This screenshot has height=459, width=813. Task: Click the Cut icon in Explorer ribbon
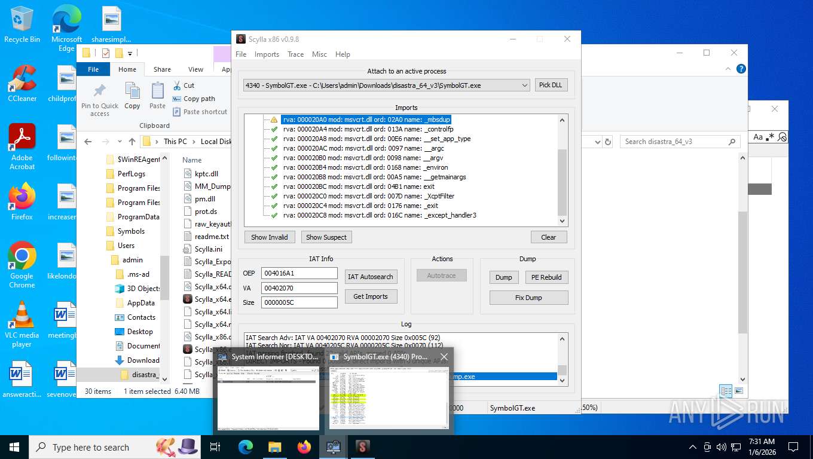tap(184, 85)
